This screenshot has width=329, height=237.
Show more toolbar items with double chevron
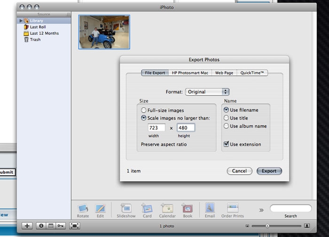click(261, 210)
